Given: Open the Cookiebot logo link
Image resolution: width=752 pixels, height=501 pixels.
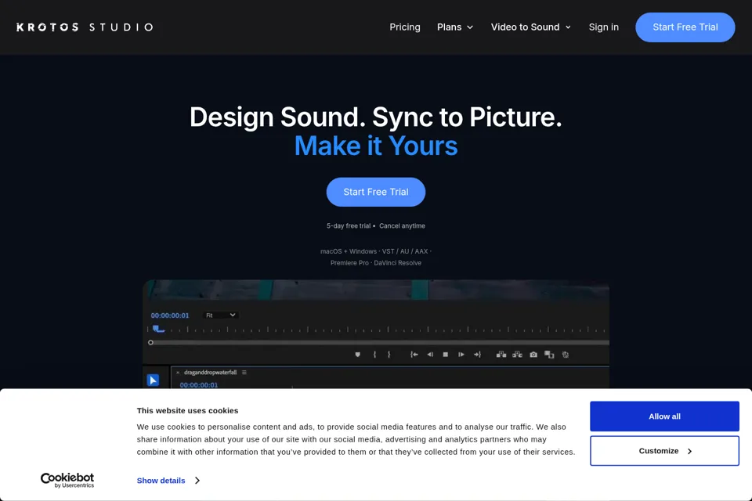Looking at the screenshot, I should coord(67,480).
